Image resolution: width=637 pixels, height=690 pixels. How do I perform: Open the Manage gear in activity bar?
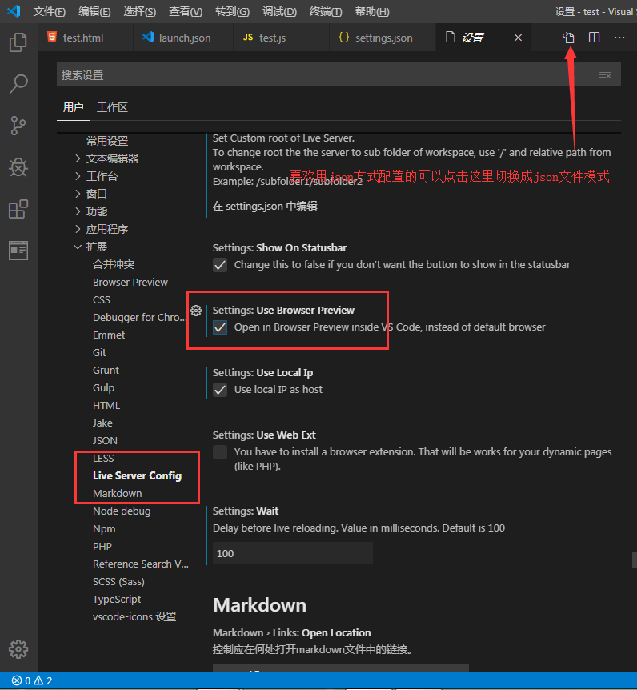18,648
